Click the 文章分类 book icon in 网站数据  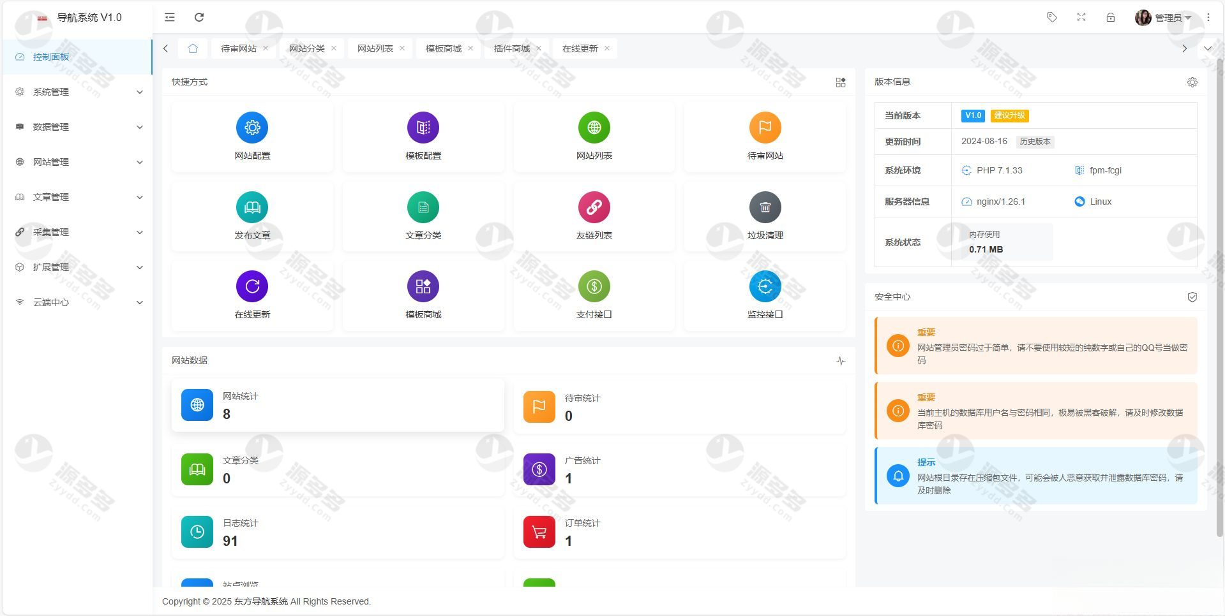[197, 469]
